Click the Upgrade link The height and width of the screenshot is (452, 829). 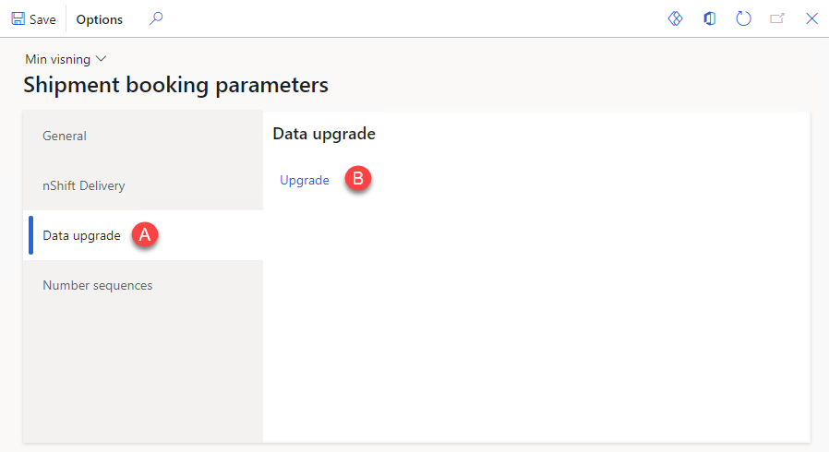click(x=305, y=180)
